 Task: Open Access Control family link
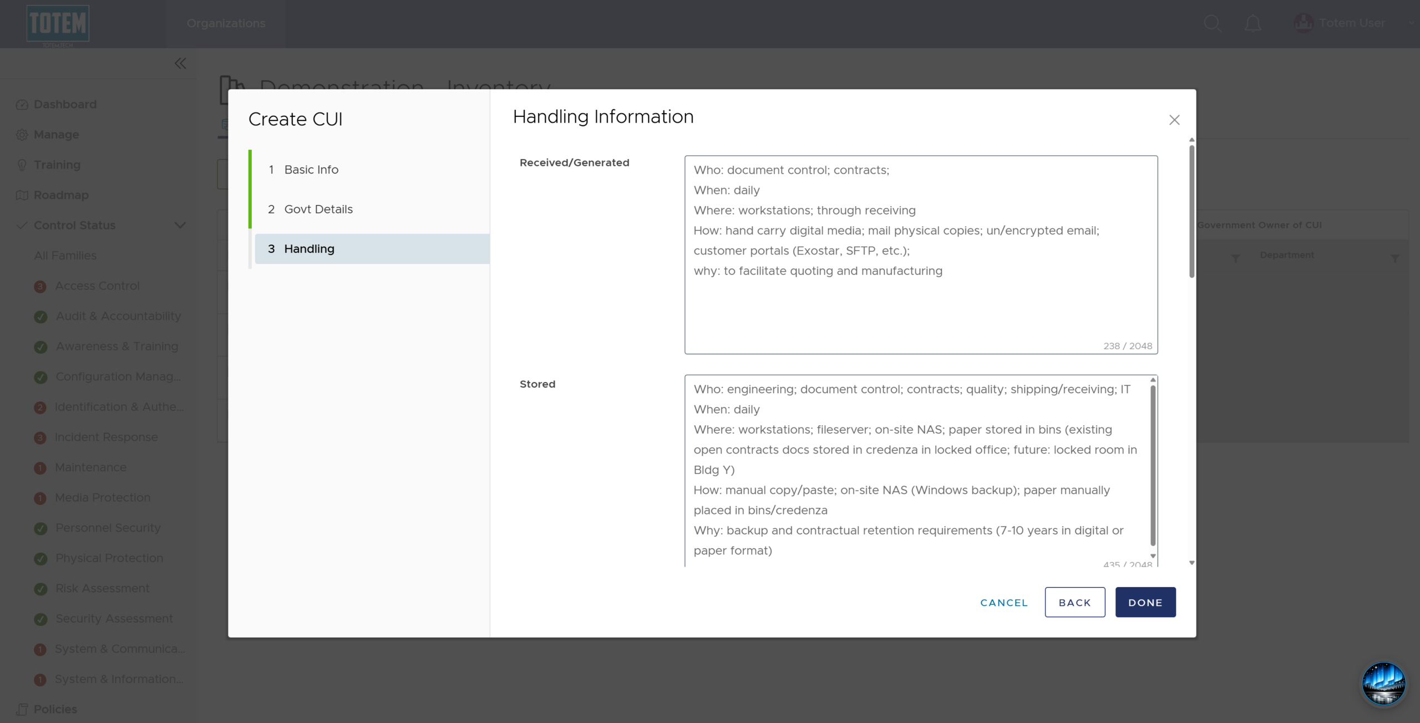[97, 286]
